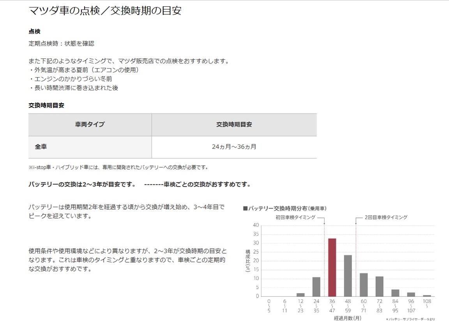Click the バッテリーサプライヤーデータより source note
Viewport: 449px width, 330px height.
pos(410,319)
